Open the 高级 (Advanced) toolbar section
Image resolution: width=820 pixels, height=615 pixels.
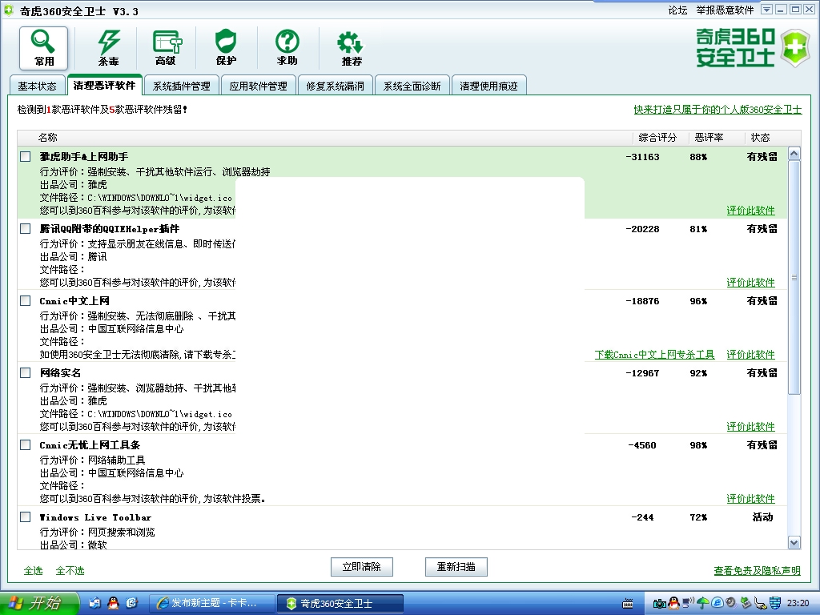click(x=167, y=48)
